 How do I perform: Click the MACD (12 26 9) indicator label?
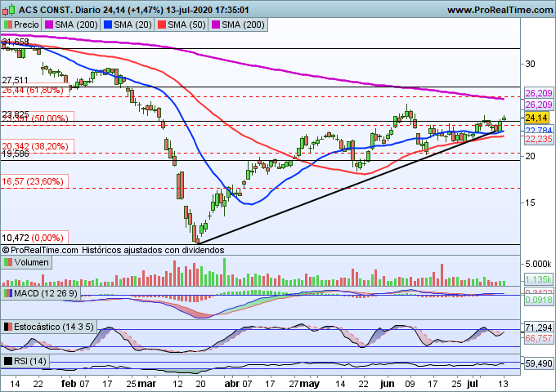coord(41,292)
